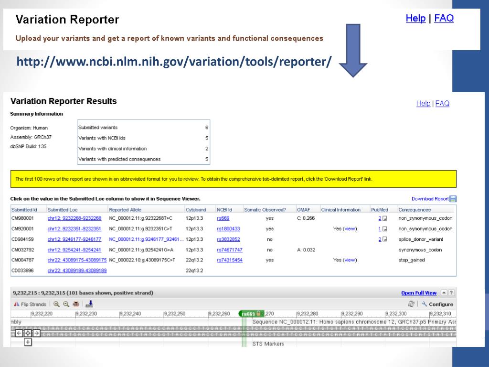The width and height of the screenshot is (489, 367).
Task: Open PubMed count 2 for rs669
Action: tap(380, 218)
